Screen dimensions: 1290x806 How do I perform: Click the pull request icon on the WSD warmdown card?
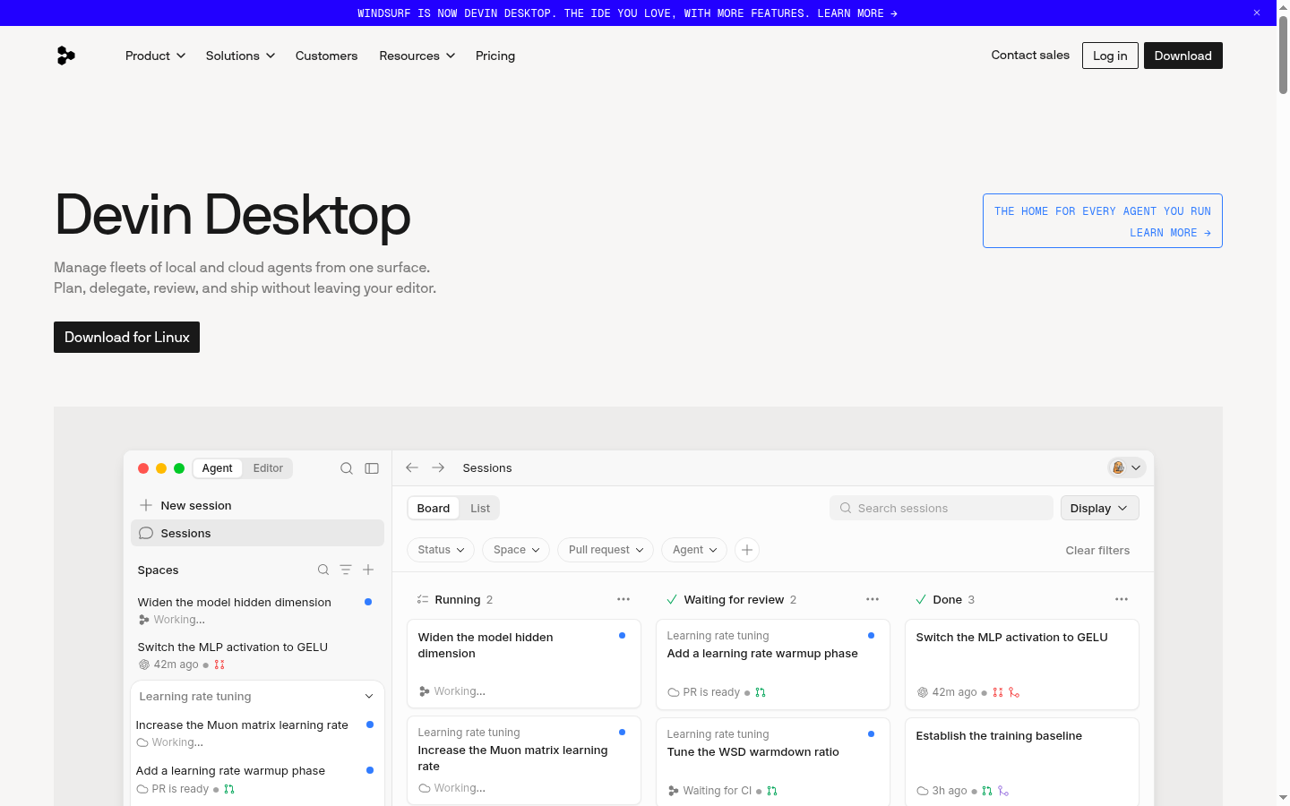coord(772,791)
